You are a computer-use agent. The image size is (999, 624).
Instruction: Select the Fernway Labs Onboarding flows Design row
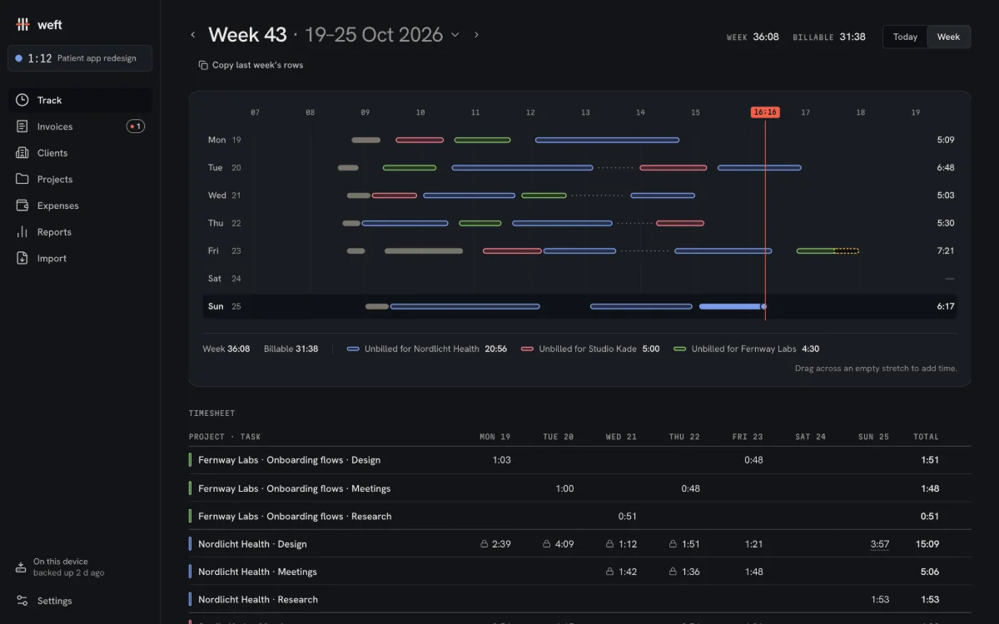coord(579,460)
